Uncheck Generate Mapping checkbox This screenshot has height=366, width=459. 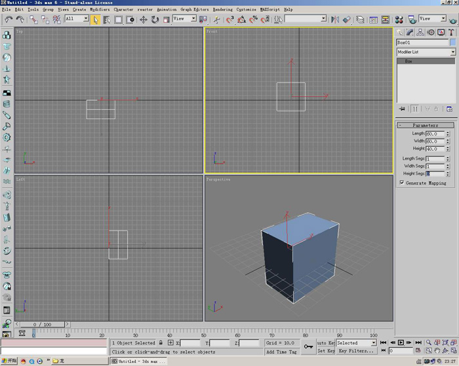402,183
